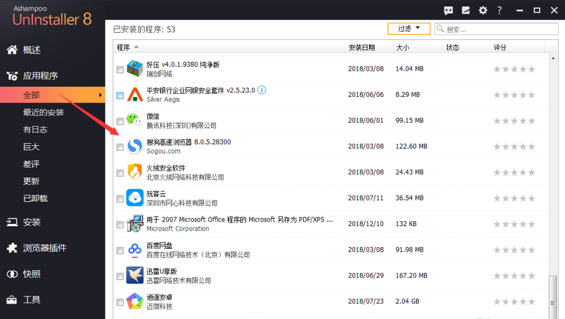
Task: Tick the checkbox for Microsoft PDF/XPS add-in
Action: tap(120, 225)
